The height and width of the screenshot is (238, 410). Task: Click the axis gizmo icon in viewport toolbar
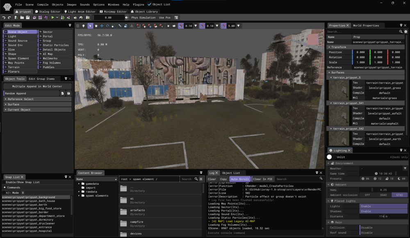pyautogui.click(x=132, y=26)
